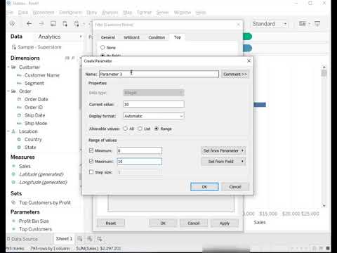Click the New Story tab icon
This screenshot has width=337, height=253.
100,239
